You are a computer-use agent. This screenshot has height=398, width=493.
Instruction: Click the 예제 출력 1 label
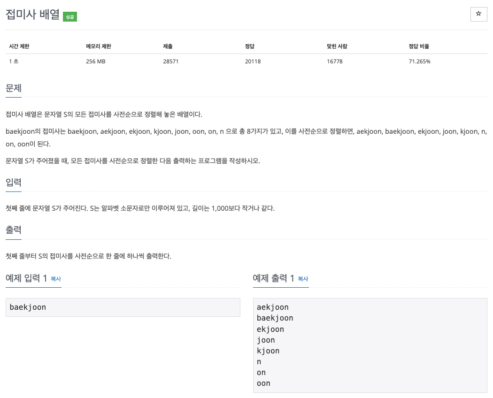pos(273,277)
